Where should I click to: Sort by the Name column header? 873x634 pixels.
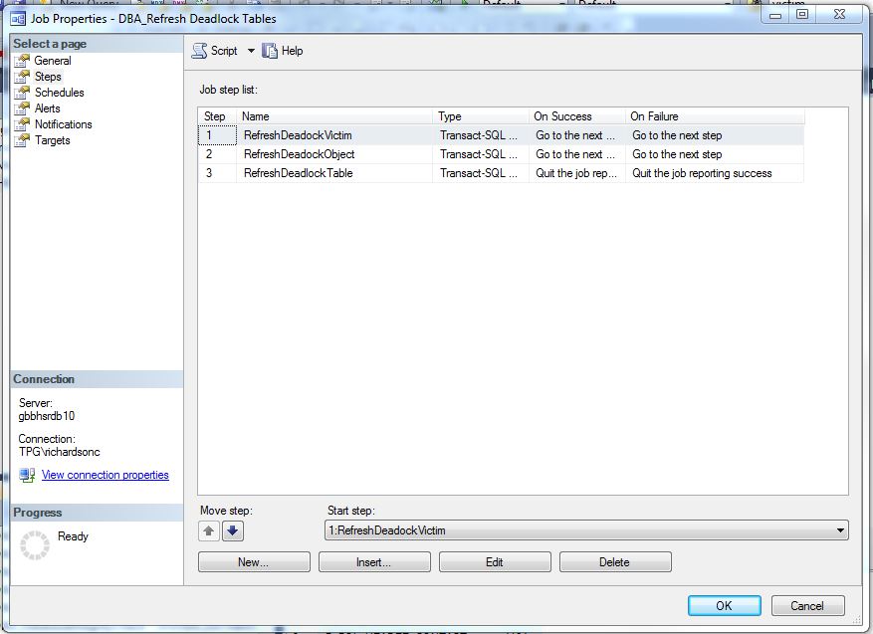(x=334, y=116)
